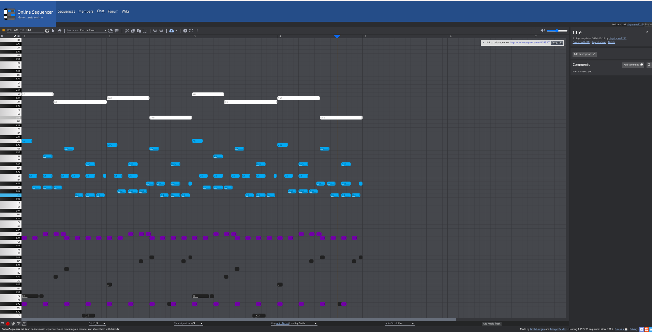The width and height of the screenshot is (652, 332).
Task: Click the paste clipboard icon
Action: coord(139,31)
